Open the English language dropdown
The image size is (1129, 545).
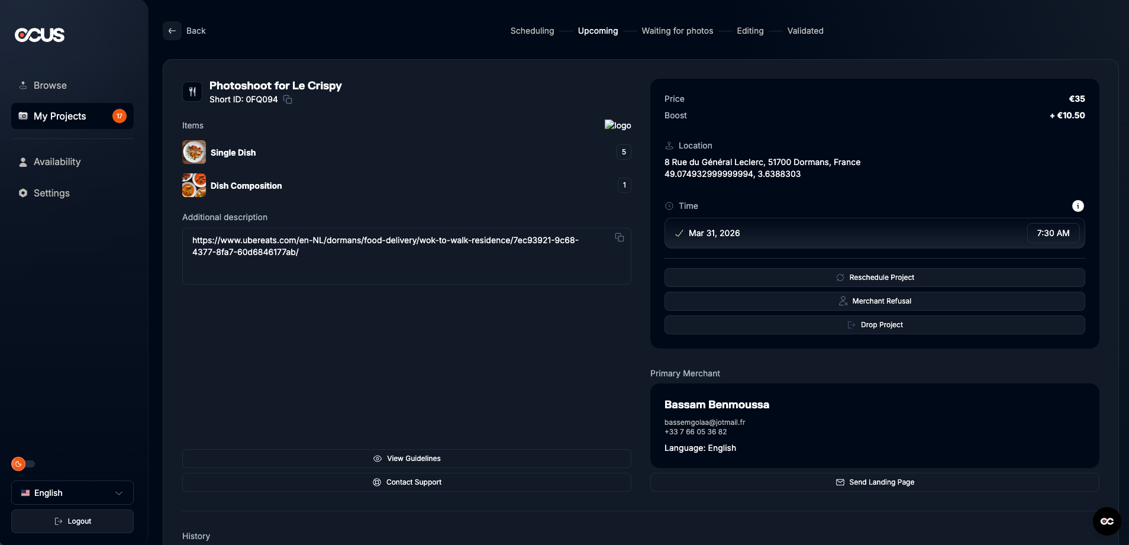tap(72, 493)
